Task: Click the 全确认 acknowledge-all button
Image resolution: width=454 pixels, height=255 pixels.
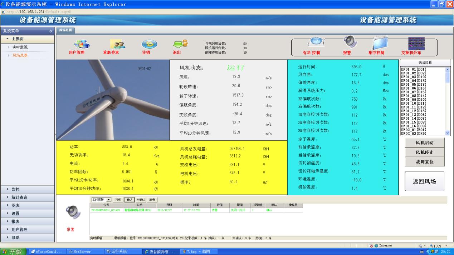Action: point(141,200)
